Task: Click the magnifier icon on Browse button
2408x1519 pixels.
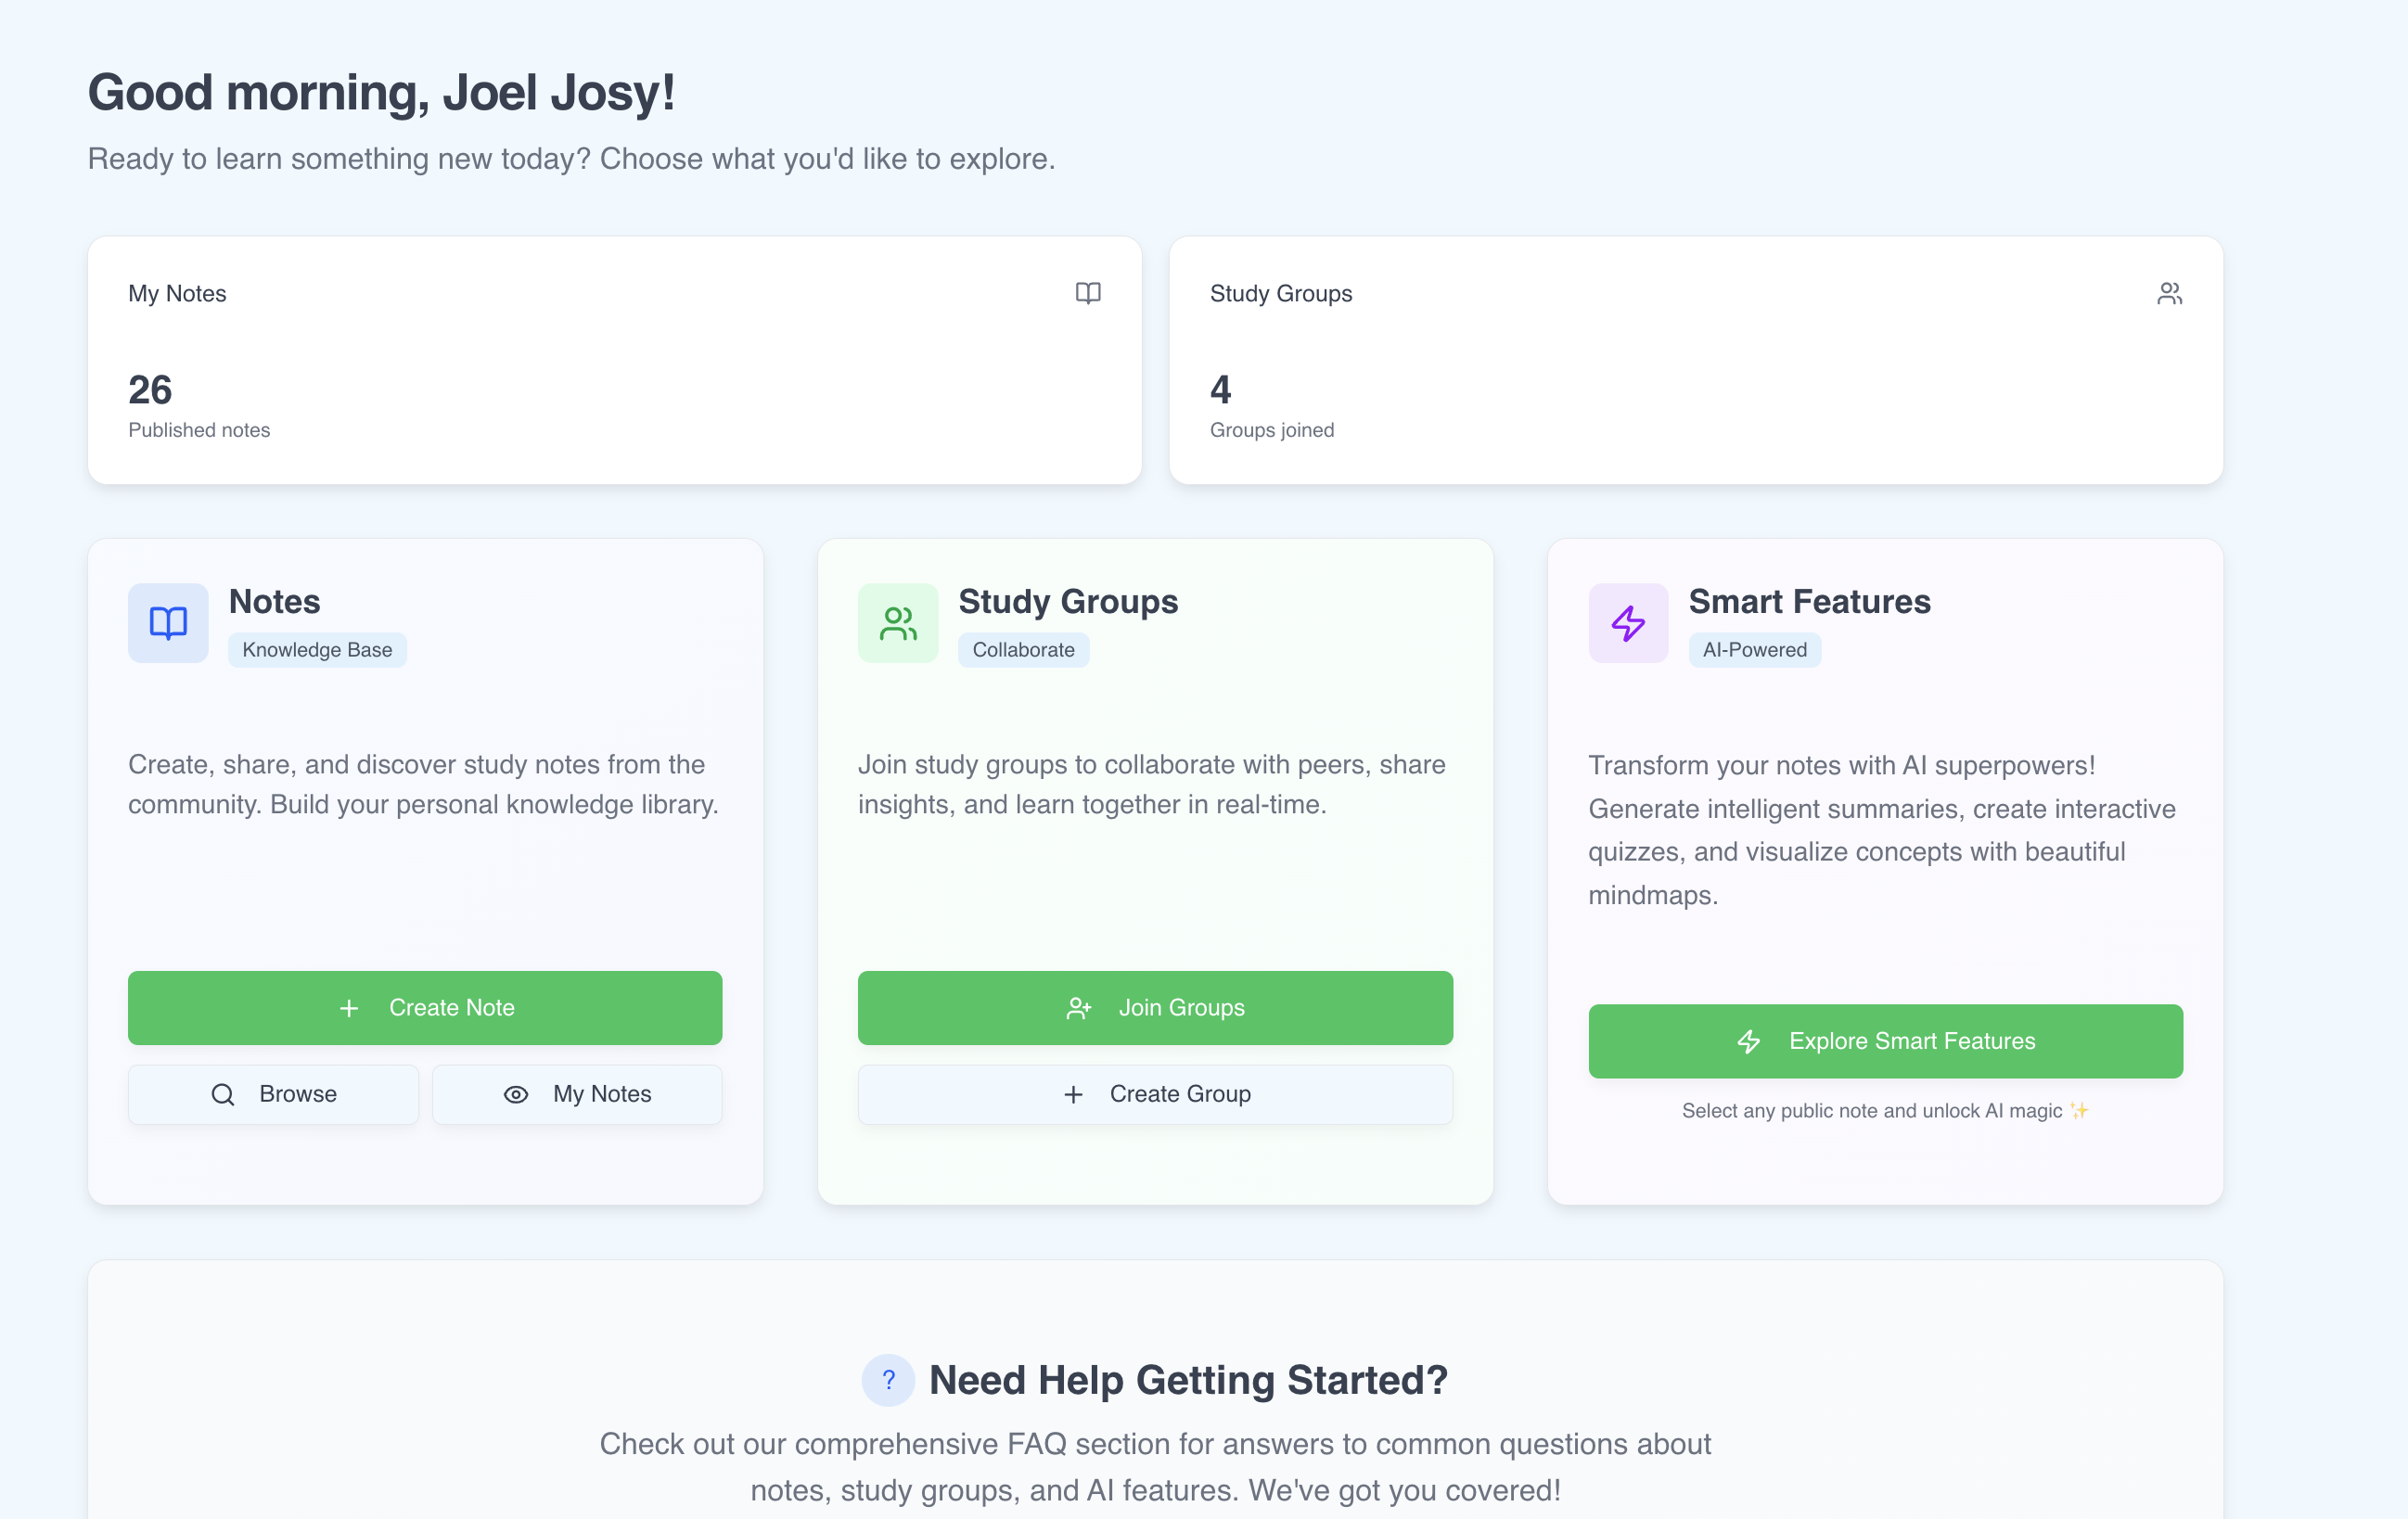Action: click(x=223, y=1094)
